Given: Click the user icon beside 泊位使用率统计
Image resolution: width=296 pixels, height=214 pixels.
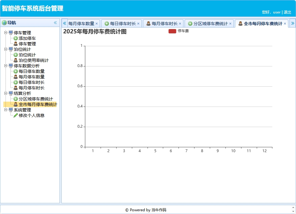Looking at the screenshot, I should [16, 60].
